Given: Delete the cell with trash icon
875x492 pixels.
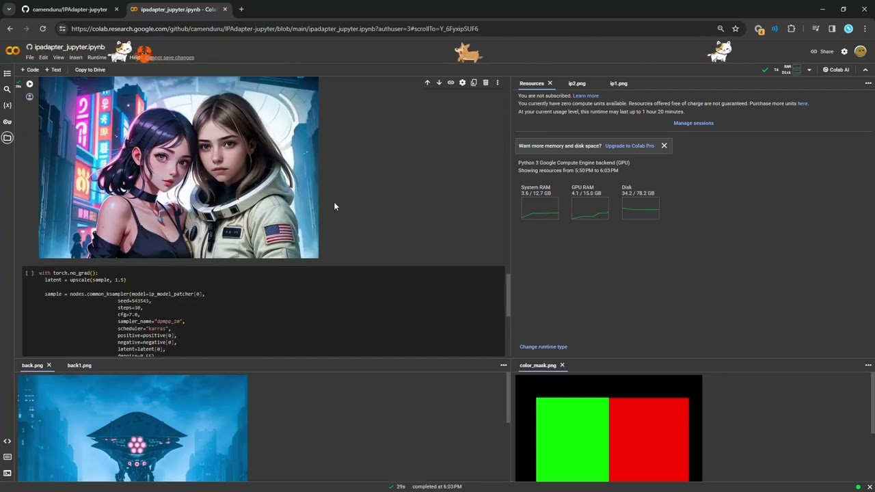Looking at the screenshot, I should (x=485, y=83).
